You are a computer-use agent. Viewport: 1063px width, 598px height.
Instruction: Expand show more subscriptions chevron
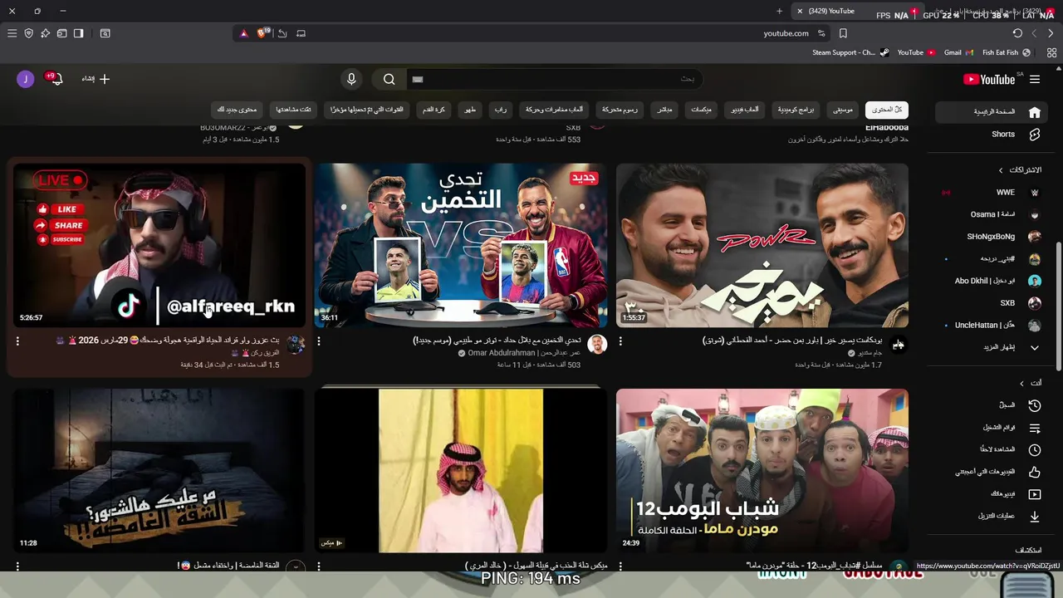(x=1035, y=347)
